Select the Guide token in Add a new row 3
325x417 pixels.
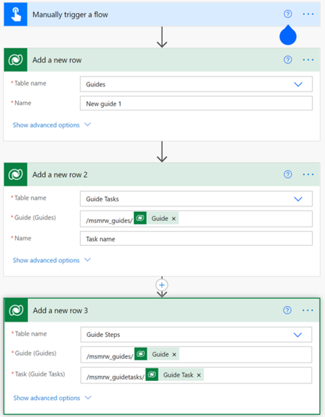point(157,354)
